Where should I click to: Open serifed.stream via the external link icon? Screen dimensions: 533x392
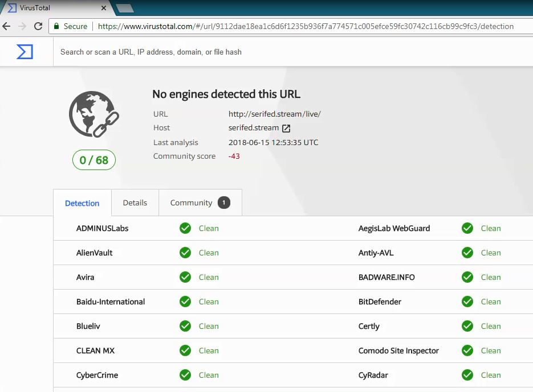[x=286, y=127]
